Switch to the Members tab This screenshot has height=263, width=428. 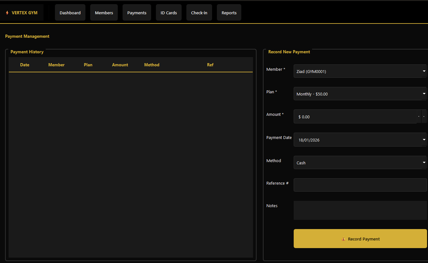pos(104,12)
